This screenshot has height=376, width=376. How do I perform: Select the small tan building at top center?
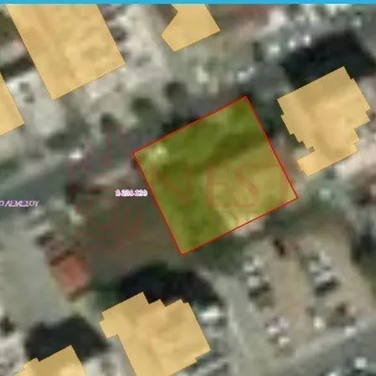click(191, 27)
